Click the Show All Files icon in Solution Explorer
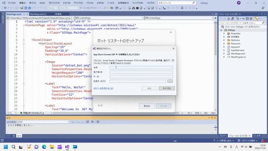The width and height of the screenshot is (268, 151). click(251, 18)
